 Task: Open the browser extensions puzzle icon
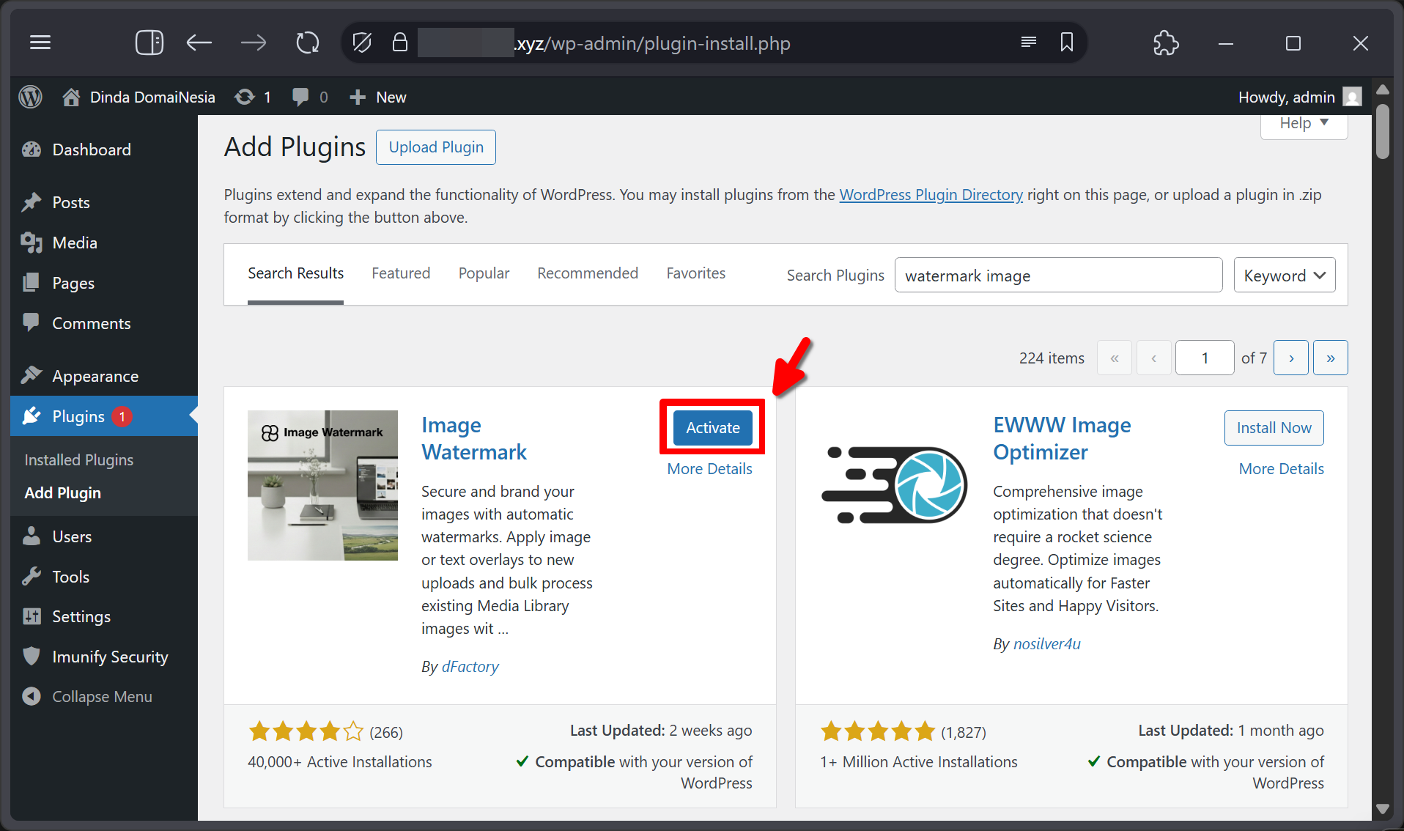point(1166,43)
